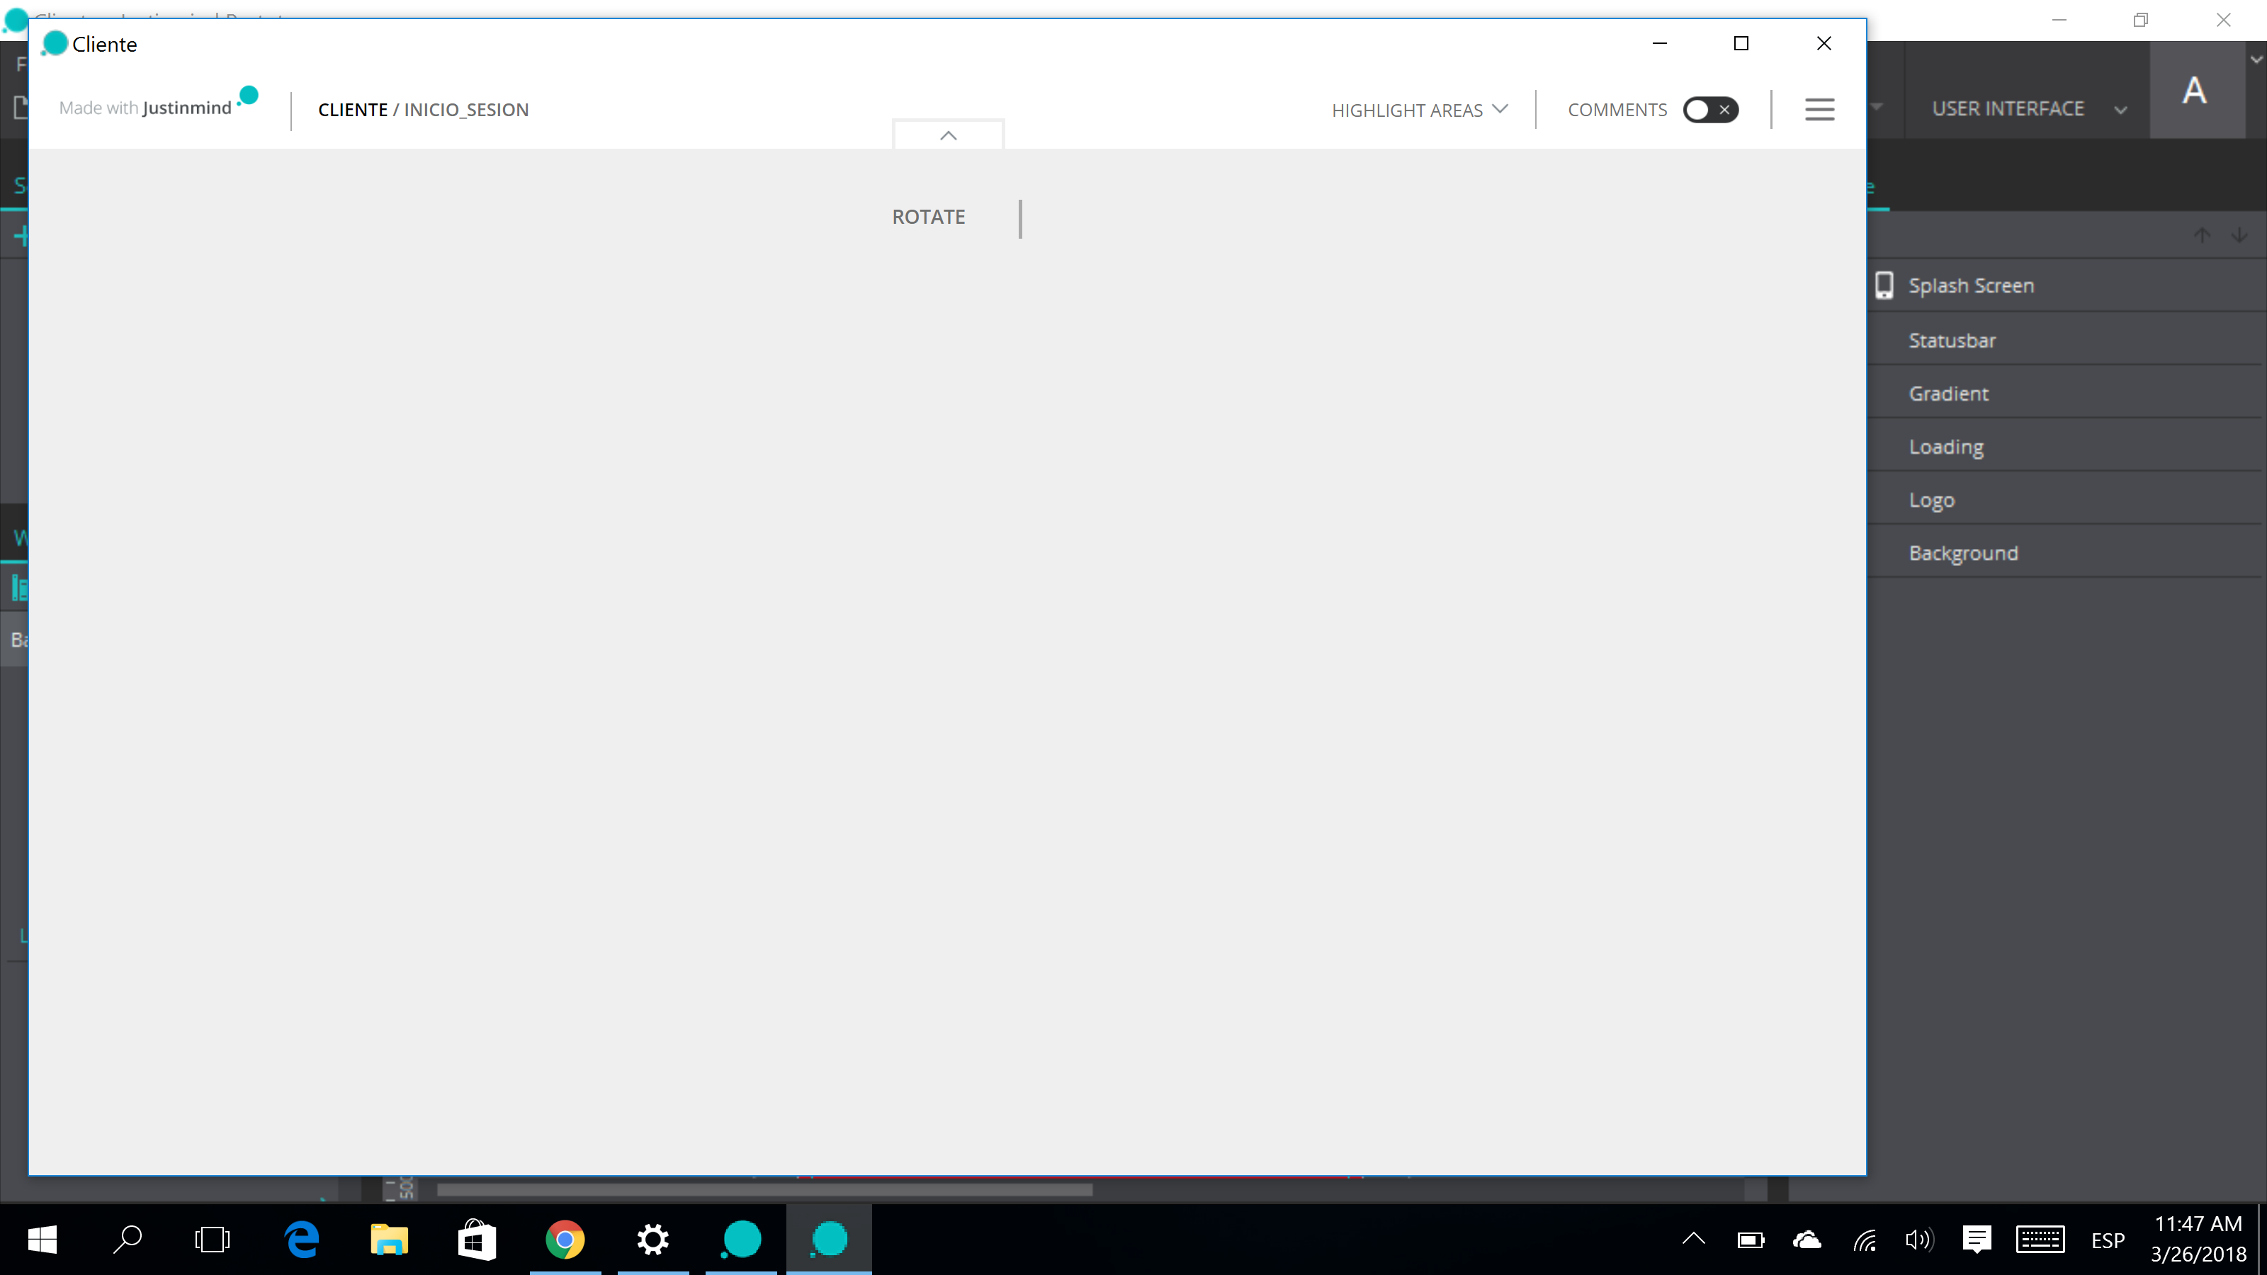Viewport: 2267px width, 1275px height.
Task: Open Action Center notifications icon
Action: (x=1976, y=1240)
